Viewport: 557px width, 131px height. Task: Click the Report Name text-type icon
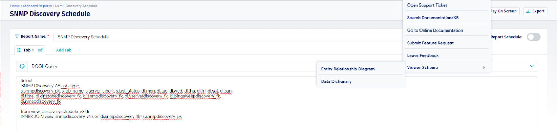[17, 36]
